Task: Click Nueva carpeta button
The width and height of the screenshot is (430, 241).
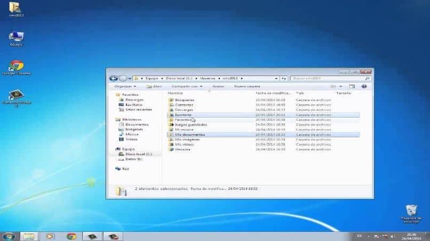Action: click(247, 86)
